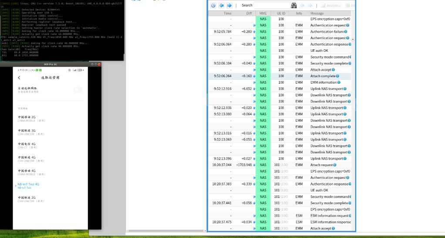445x238 pixels.
Task: Click the binoculars search icon
Action: (294, 6)
